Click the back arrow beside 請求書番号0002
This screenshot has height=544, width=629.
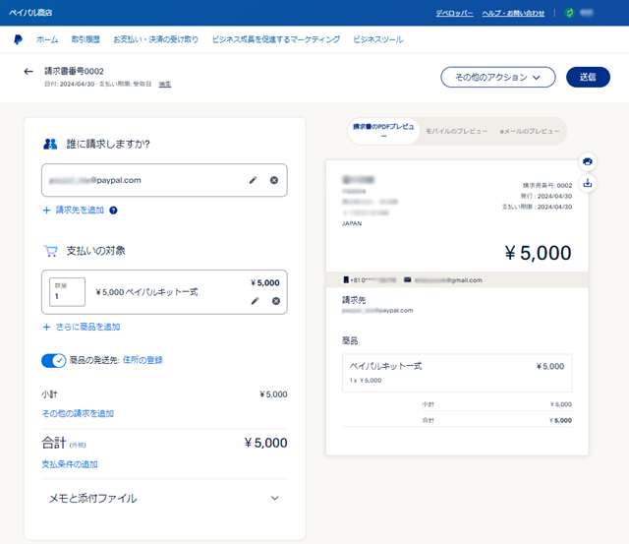click(x=29, y=72)
